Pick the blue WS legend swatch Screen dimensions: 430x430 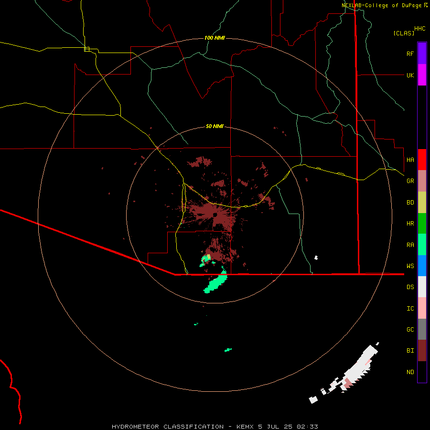pyautogui.click(x=422, y=266)
